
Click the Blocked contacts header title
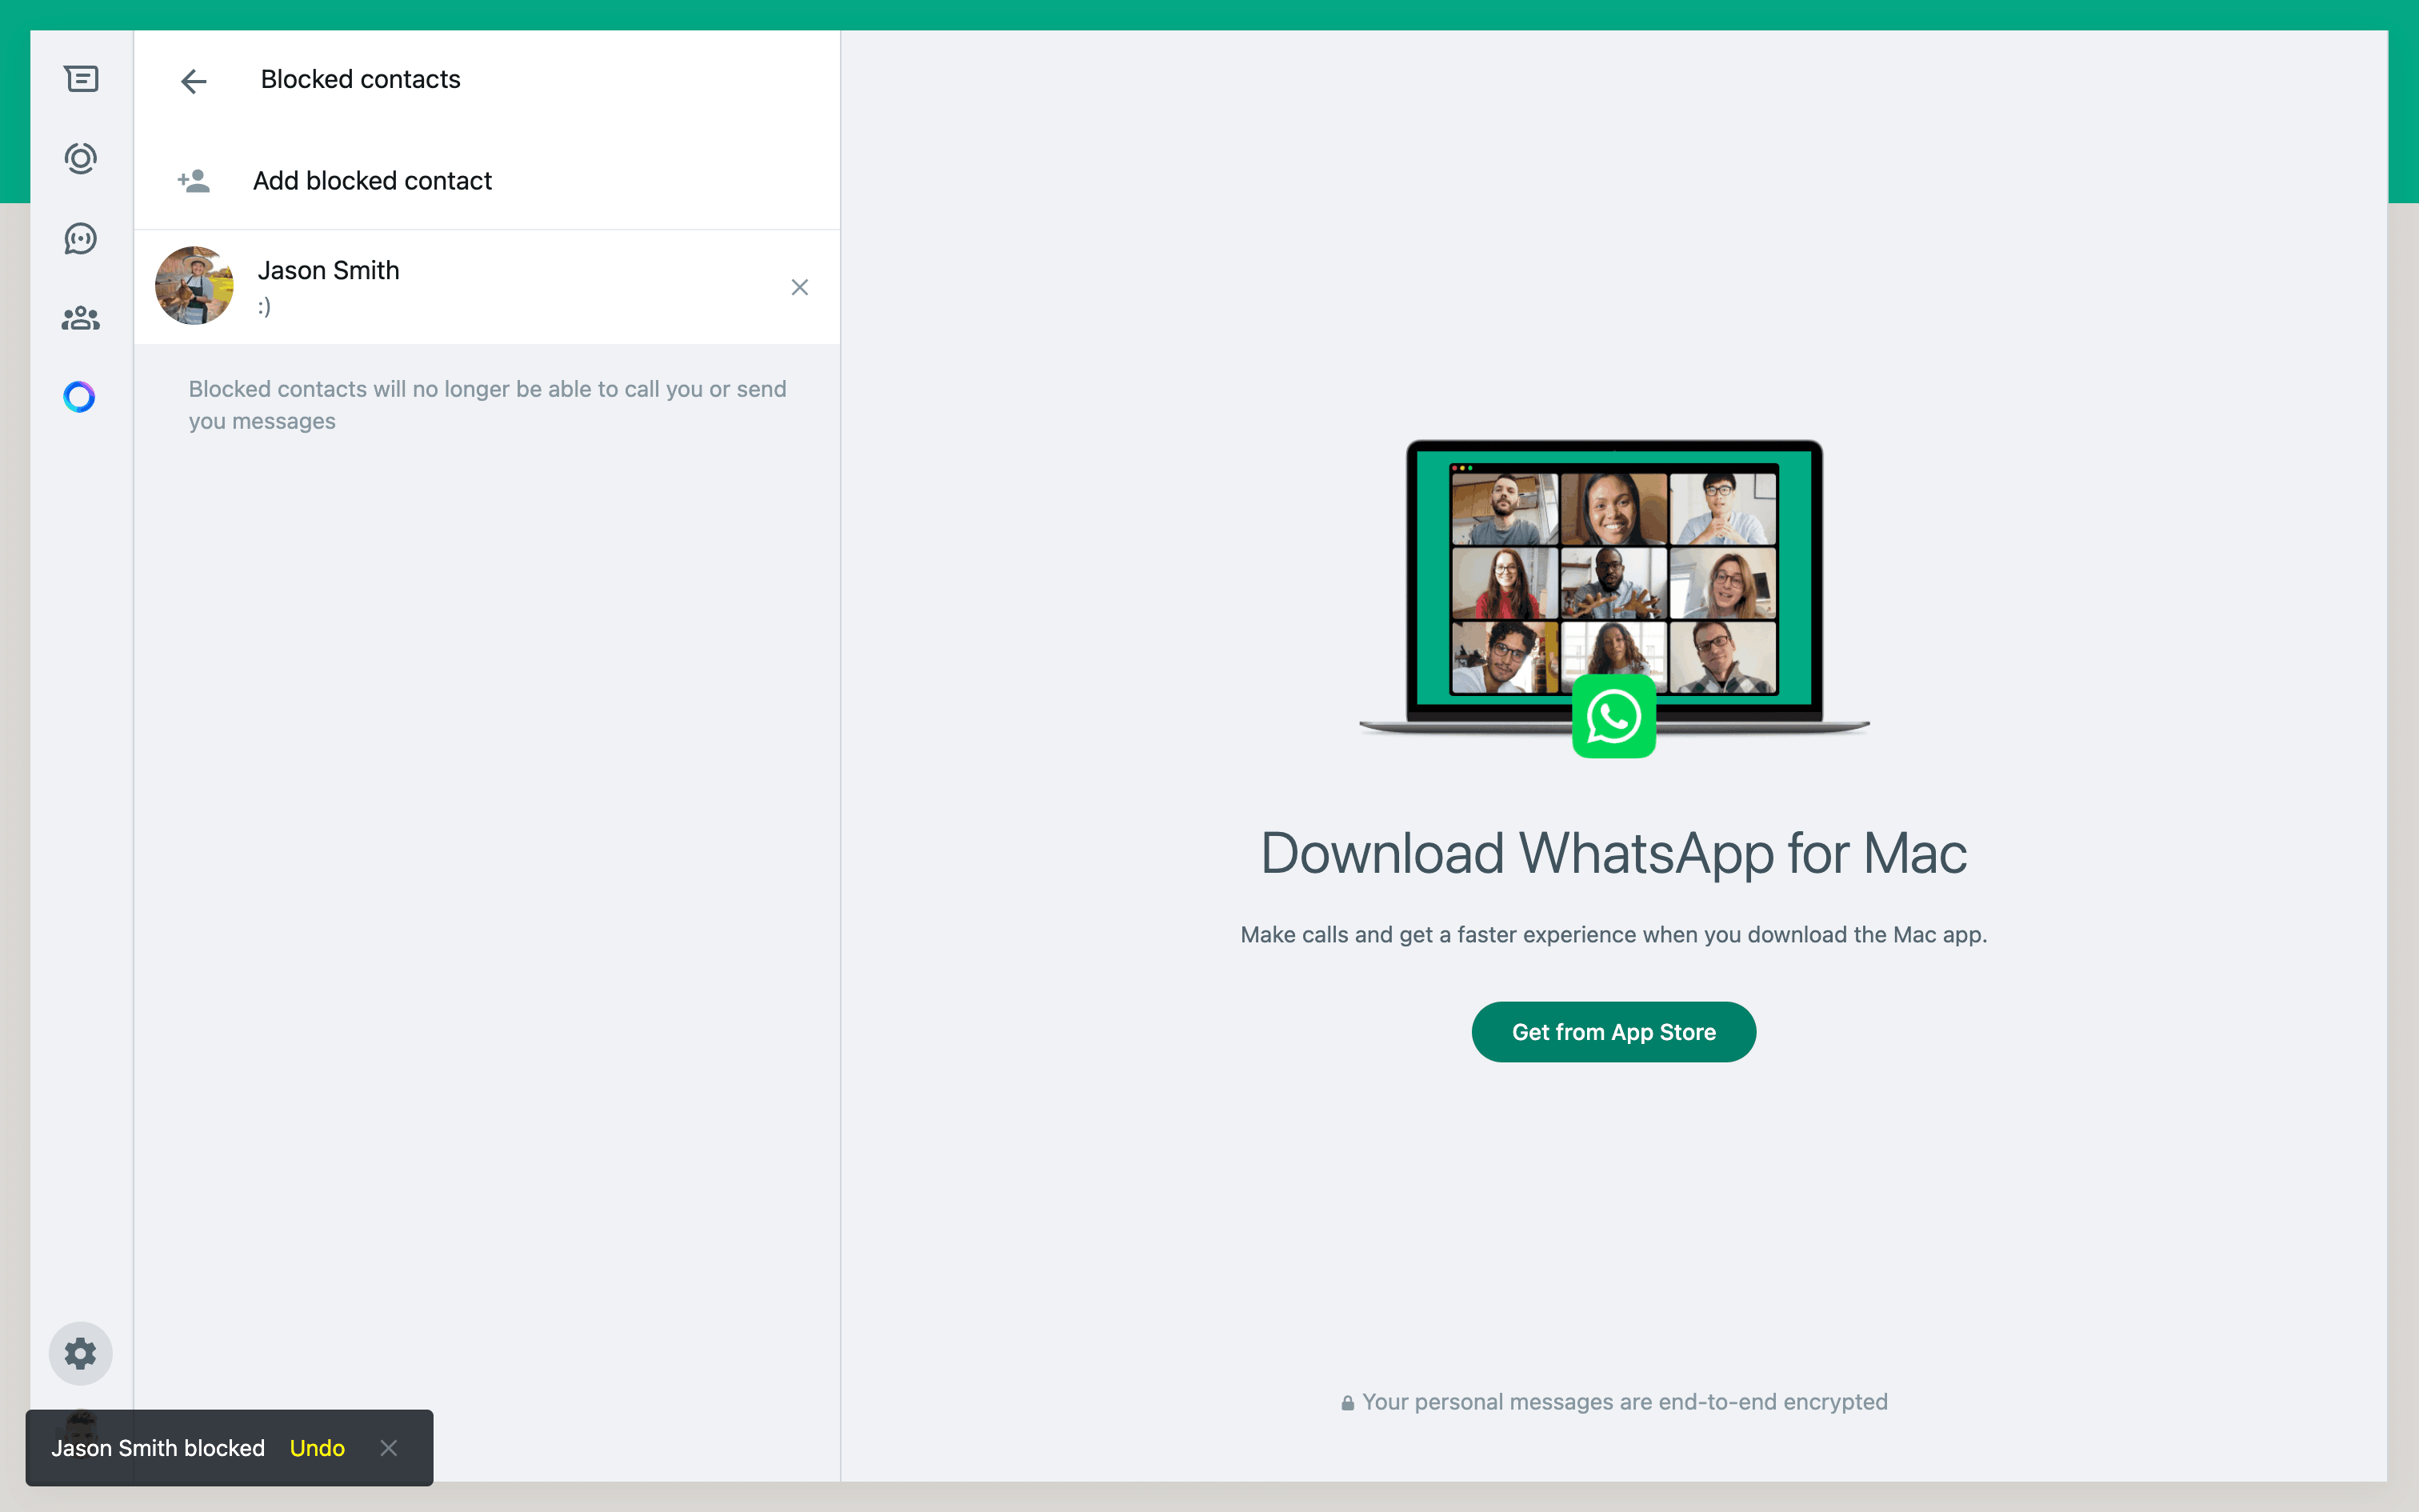tap(360, 79)
